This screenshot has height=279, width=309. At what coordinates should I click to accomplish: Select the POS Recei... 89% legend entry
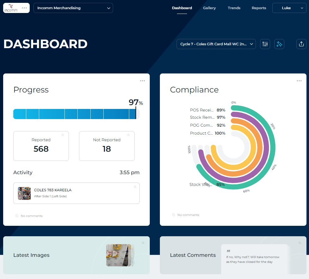point(208,110)
